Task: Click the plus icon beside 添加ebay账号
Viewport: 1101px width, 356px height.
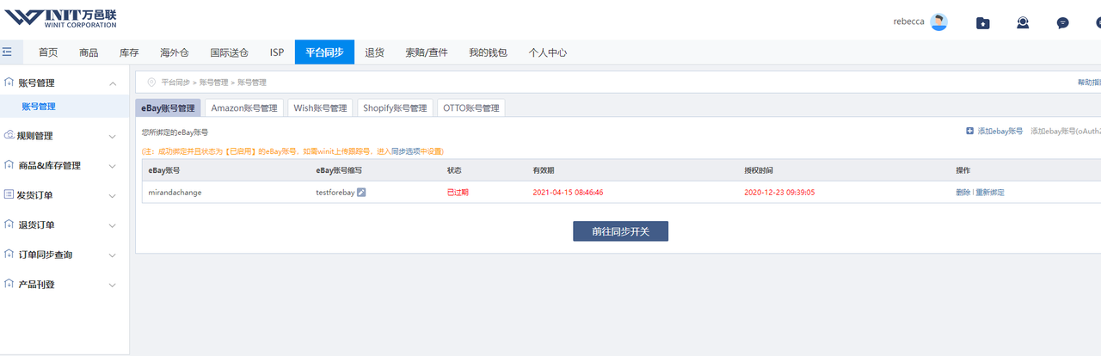Action: [x=970, y=132]
